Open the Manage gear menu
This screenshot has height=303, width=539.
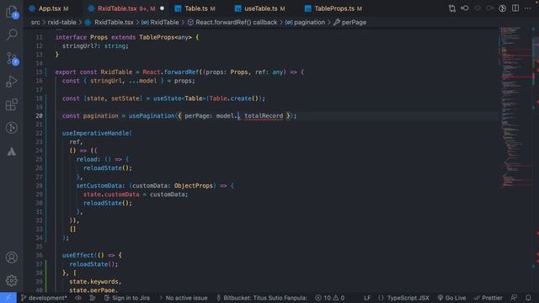pyautogui.click(x=12, y=280)
